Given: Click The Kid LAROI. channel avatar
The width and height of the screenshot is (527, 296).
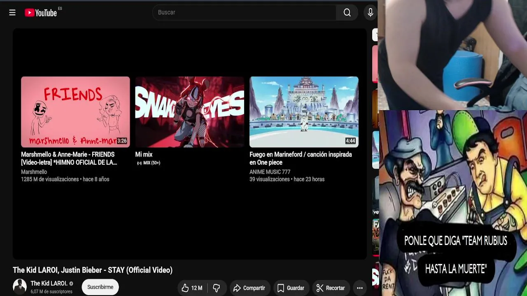Looking at the screenshot, I should click(19, 286).
